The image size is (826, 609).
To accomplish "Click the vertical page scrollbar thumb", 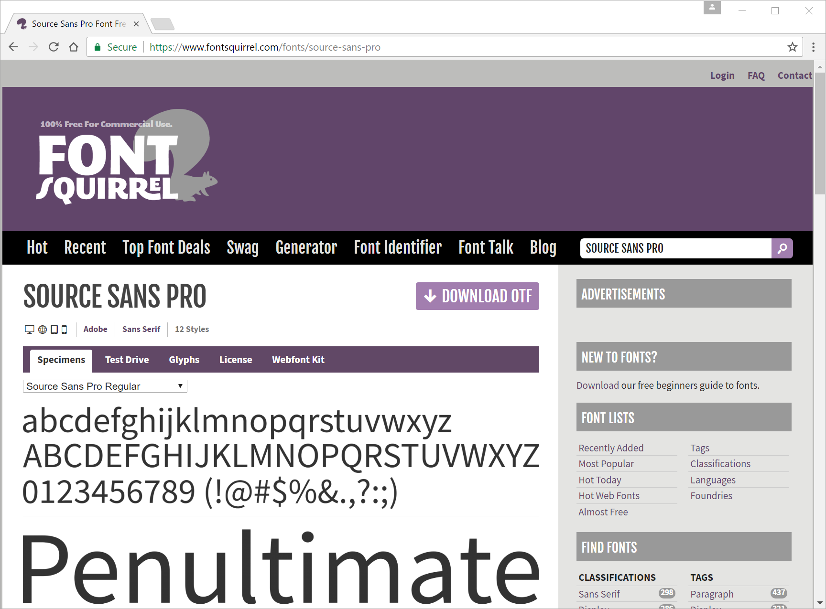I will [x=820, y=134].
